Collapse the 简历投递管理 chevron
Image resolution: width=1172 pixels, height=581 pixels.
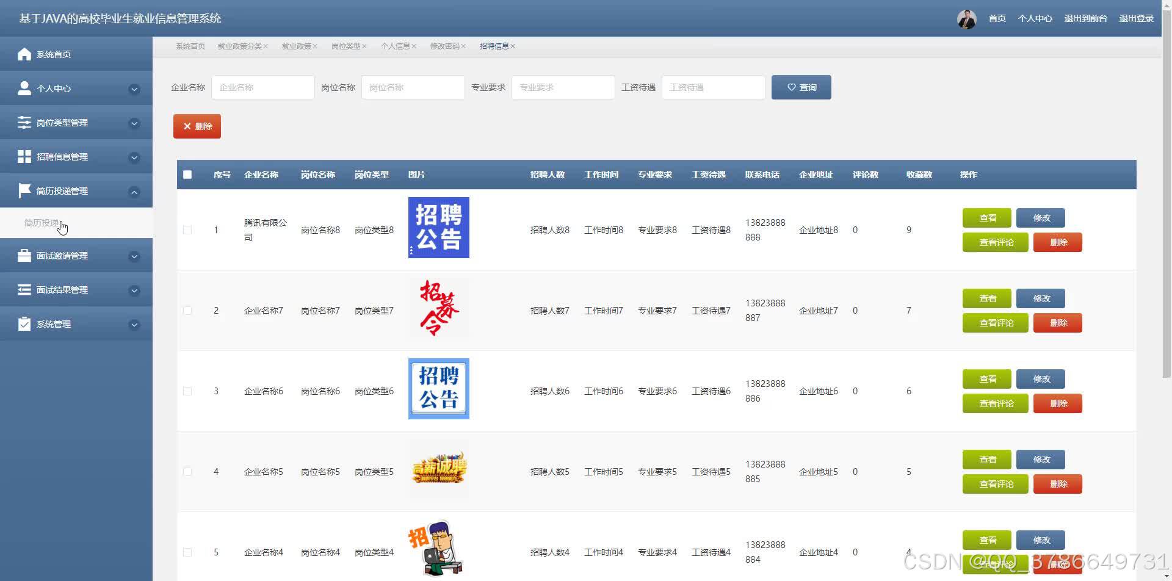134,192
